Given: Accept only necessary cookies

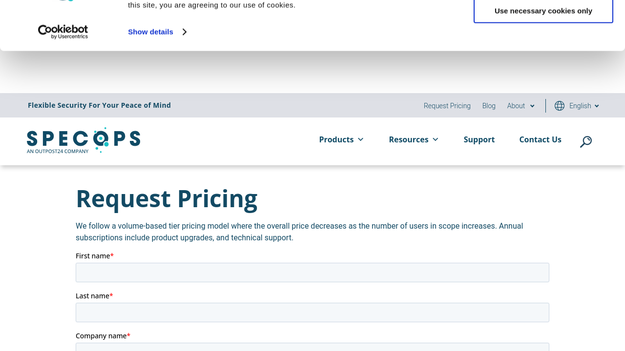Looking at the screenshot, I should tap(543, 11).
